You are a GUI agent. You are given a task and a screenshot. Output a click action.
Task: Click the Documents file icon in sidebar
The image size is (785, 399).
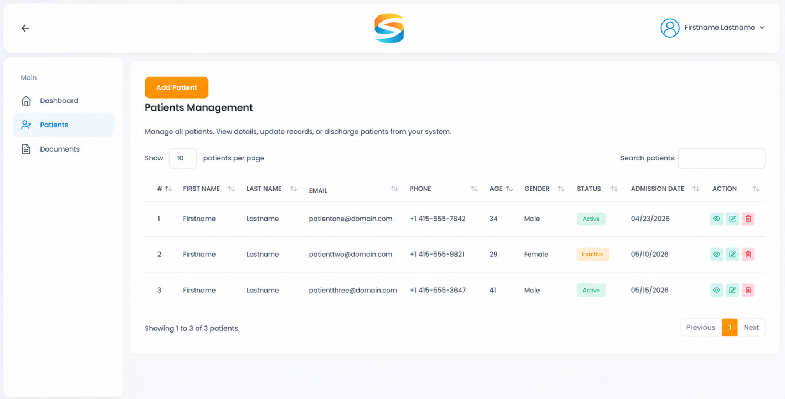pyautogui.click(x=26, y=149)
